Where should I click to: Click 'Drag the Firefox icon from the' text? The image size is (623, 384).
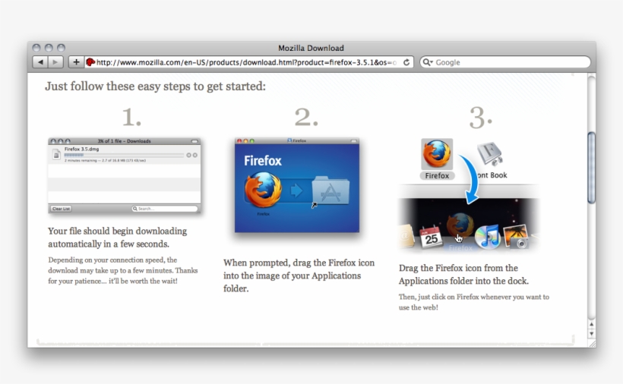pos(463,274)
